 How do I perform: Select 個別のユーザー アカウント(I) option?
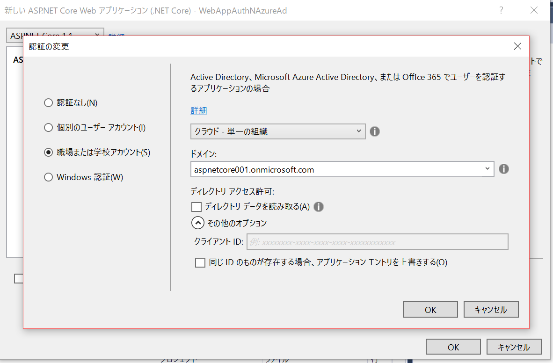48,127
